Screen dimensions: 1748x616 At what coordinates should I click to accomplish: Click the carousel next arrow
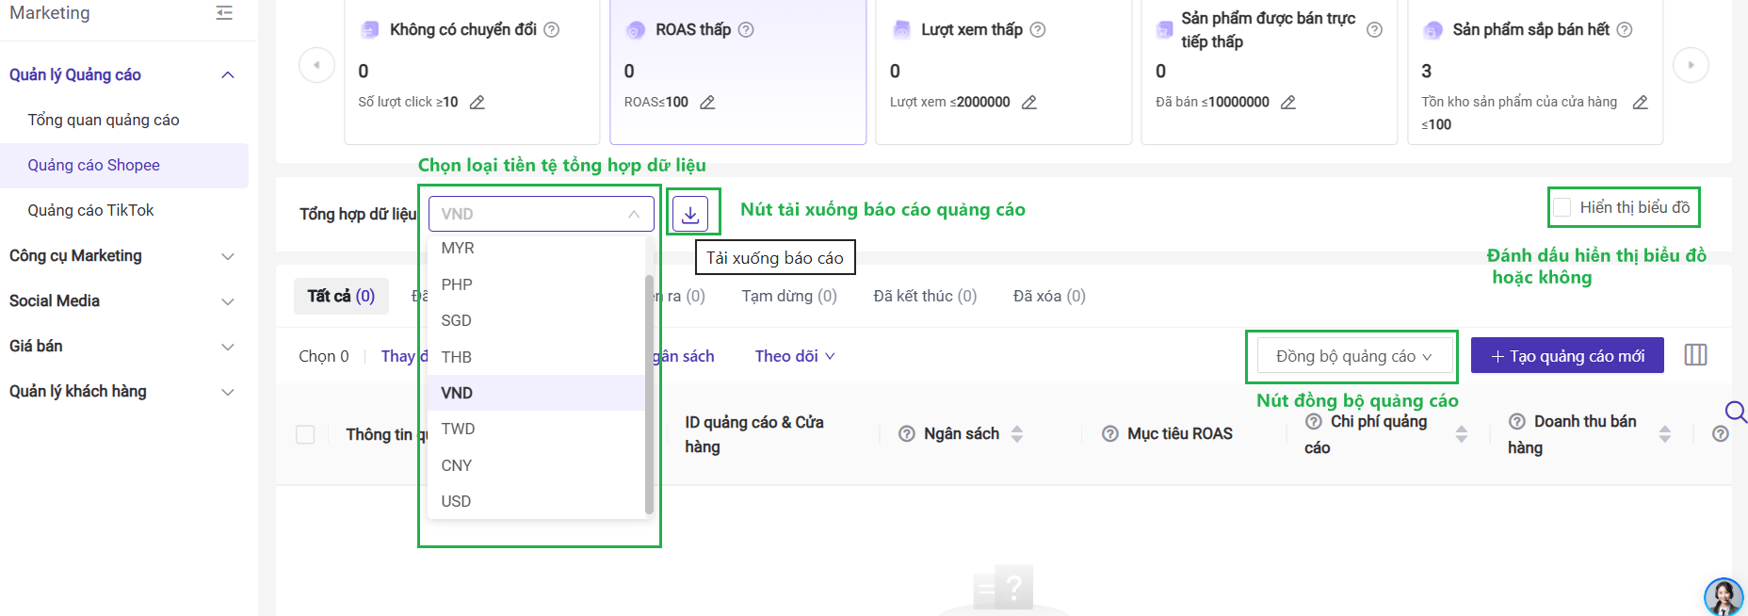click(x=1691, y=65)
